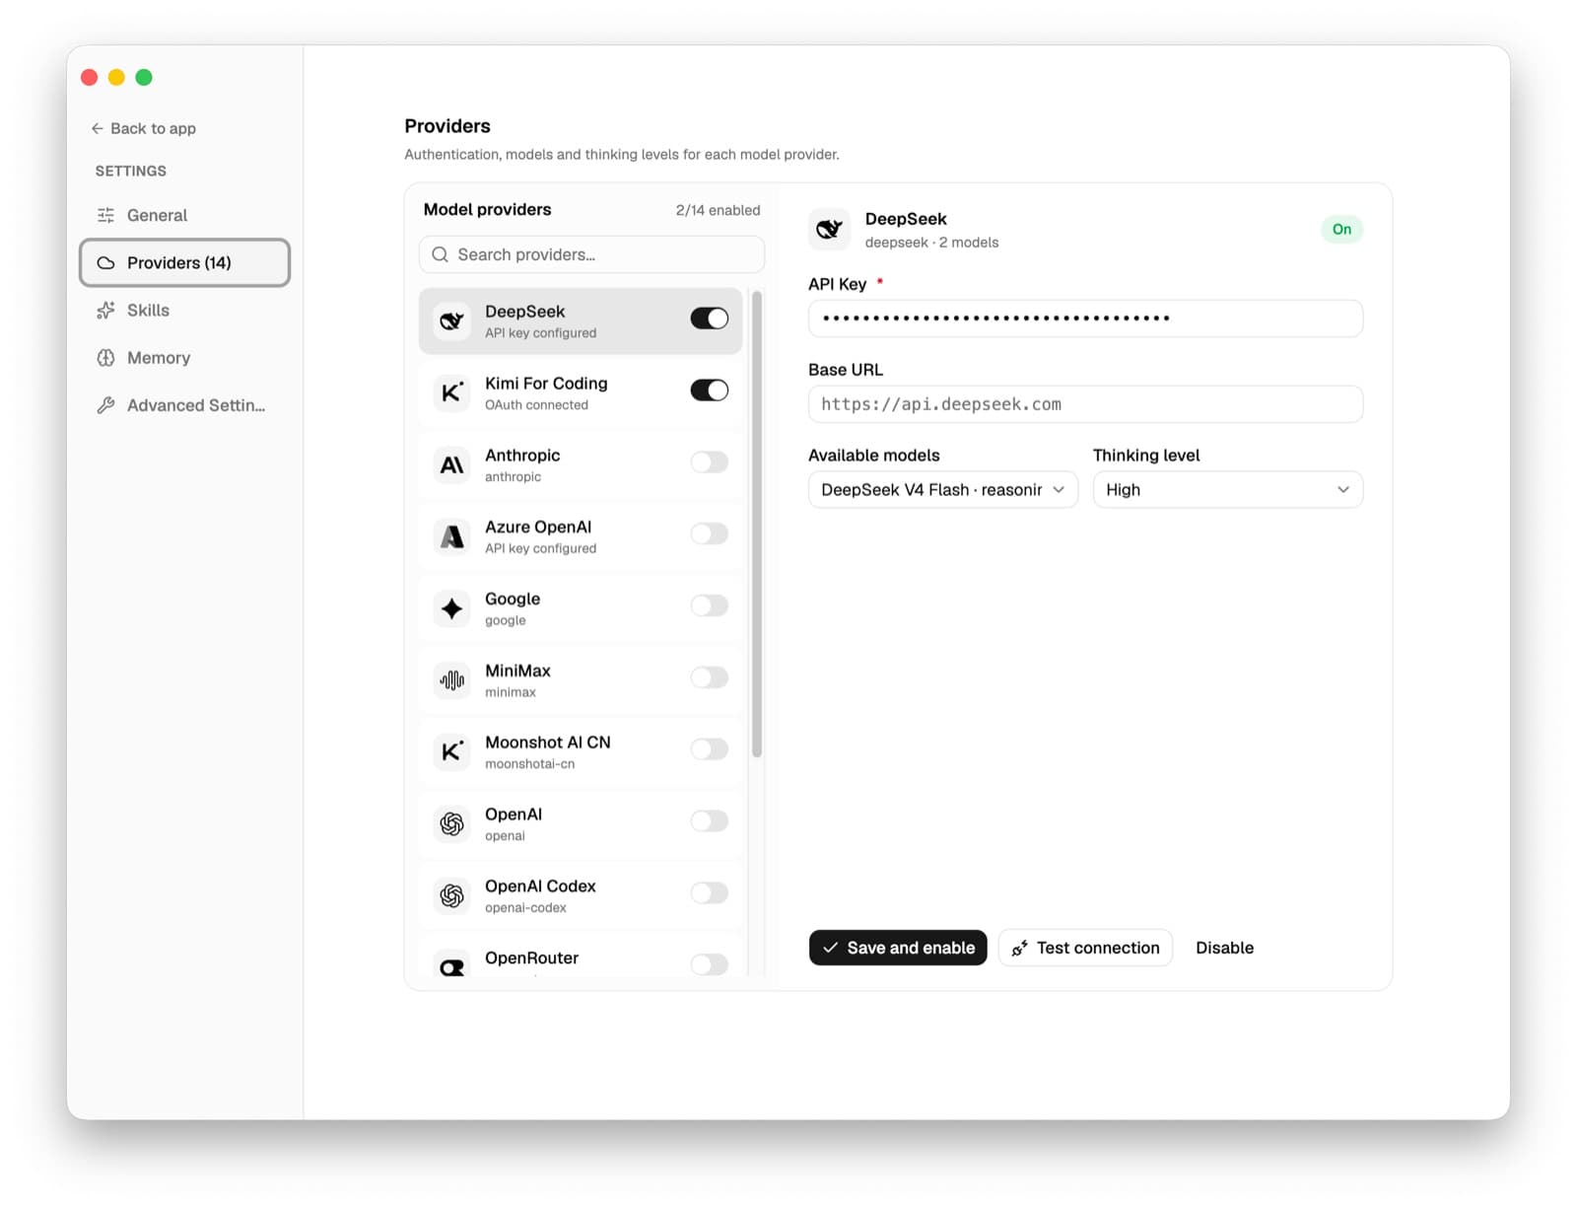Image resolution: width=1577 pixels, height=1208 pixels.
Task: Click the search magnifier icon
Action: click(441, 254)
